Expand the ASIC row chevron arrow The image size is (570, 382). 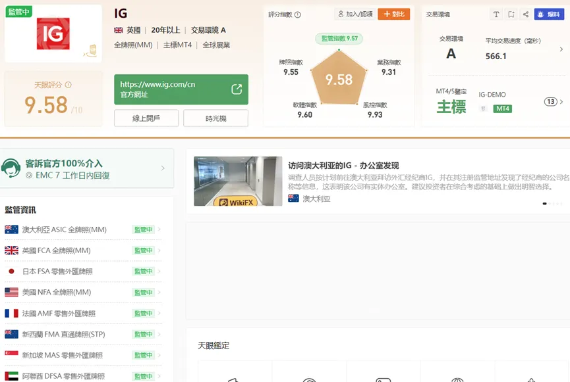[159, 229]
